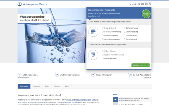Viewport: 169px width, 105px height.
Task: Click heading 'Wasserspender - lohnt sich das?'
Action: [x=39, y=95]
